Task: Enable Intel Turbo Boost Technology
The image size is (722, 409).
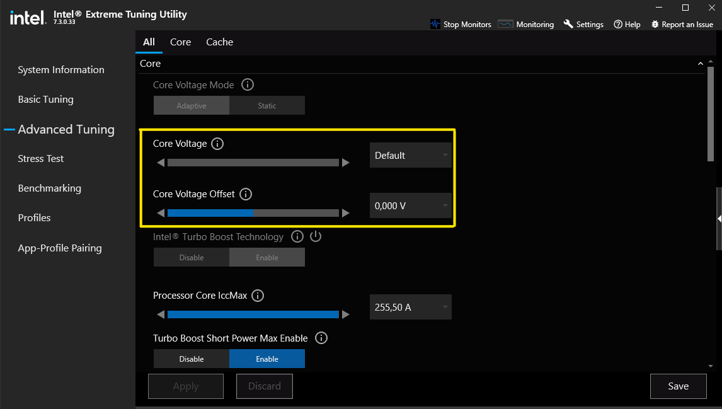Action: (x=267, y=258)
